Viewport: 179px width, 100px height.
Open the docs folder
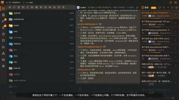[x=41, y=56]
